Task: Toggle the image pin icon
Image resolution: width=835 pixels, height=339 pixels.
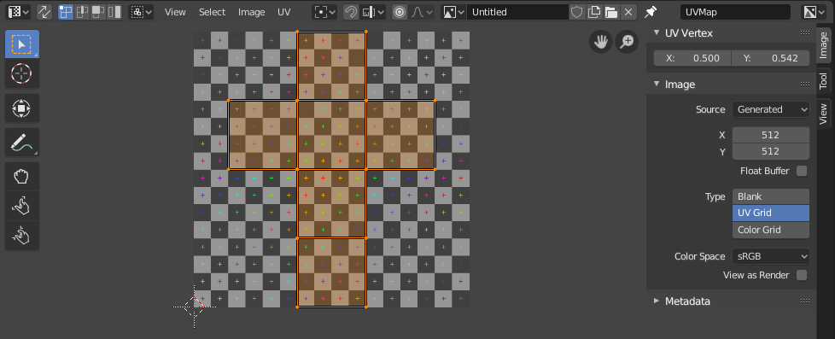Action: [651, 12]
